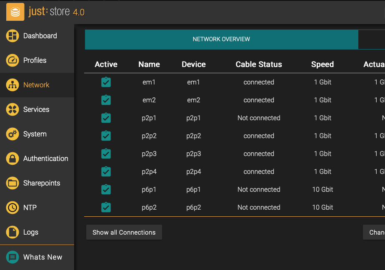Image resolution: width=385 pixels, height=270 pixels.
Task: Select the em1 name cell
Action: 149,82
